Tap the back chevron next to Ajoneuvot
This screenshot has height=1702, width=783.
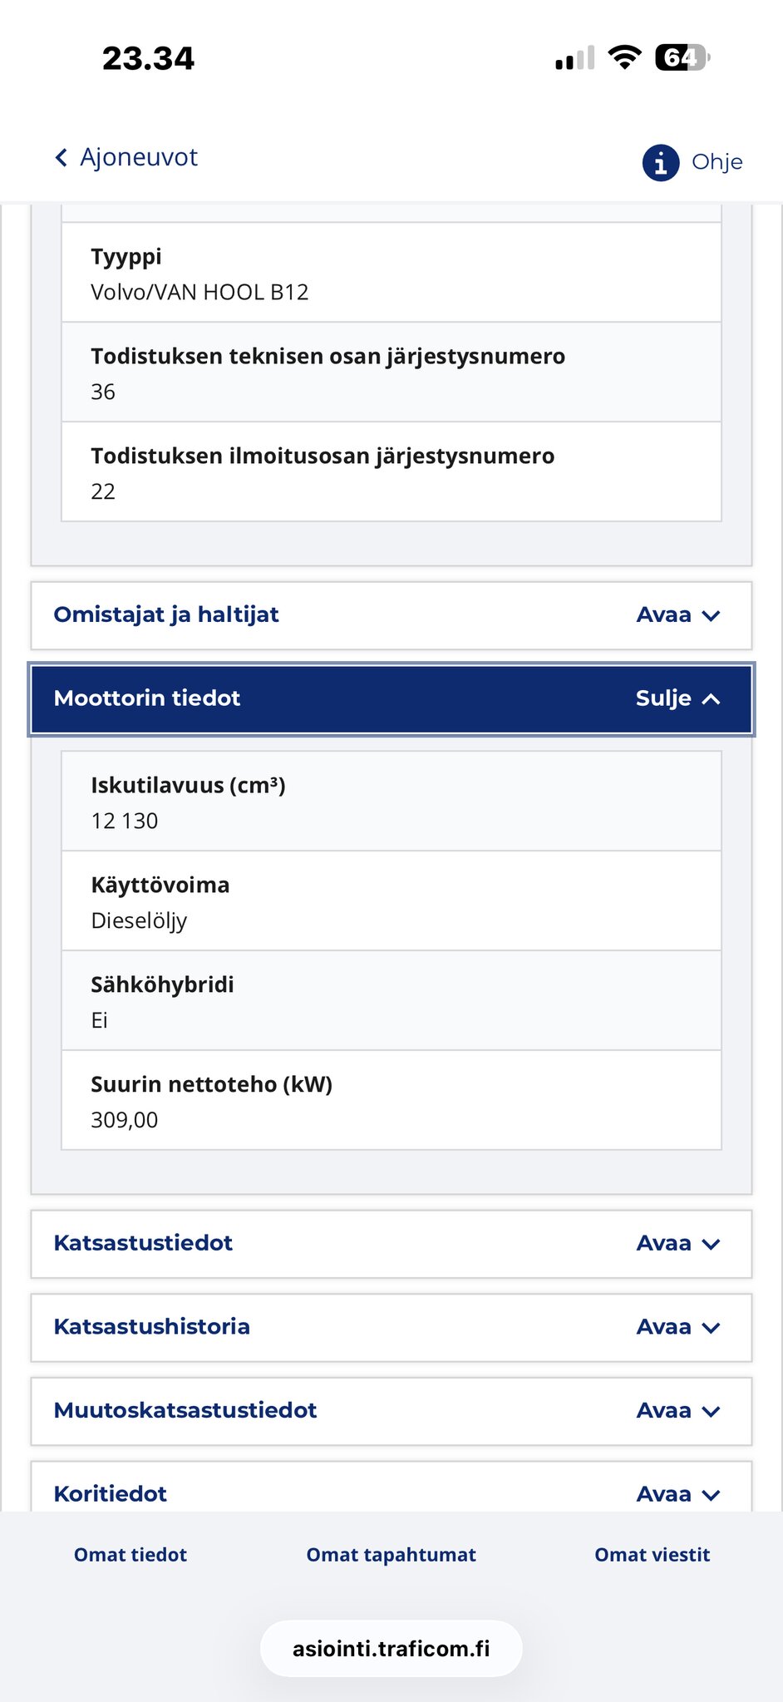click(x=61, y=158)
